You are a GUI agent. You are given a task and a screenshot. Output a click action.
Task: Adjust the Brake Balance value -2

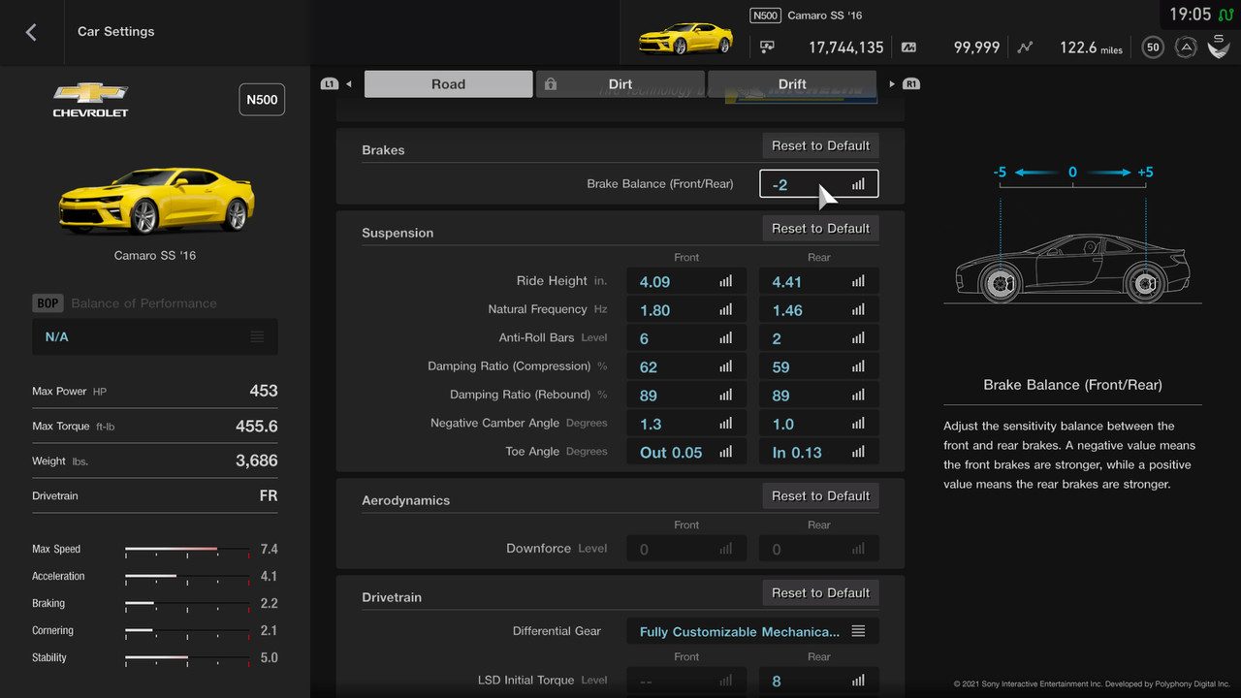point(819,184)
